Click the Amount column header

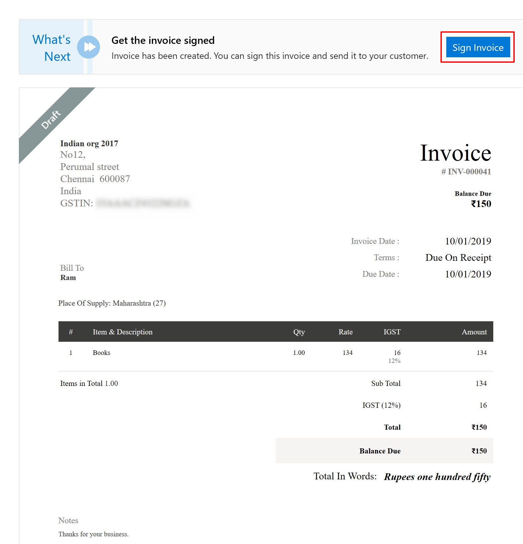click(474, 332)
